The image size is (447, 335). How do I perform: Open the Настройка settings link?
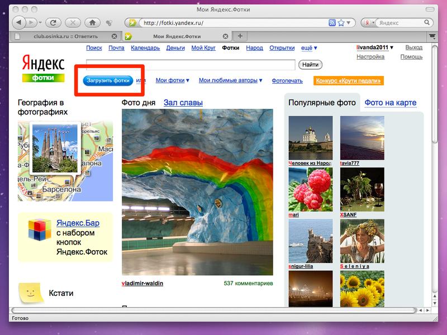pos(370,57)
